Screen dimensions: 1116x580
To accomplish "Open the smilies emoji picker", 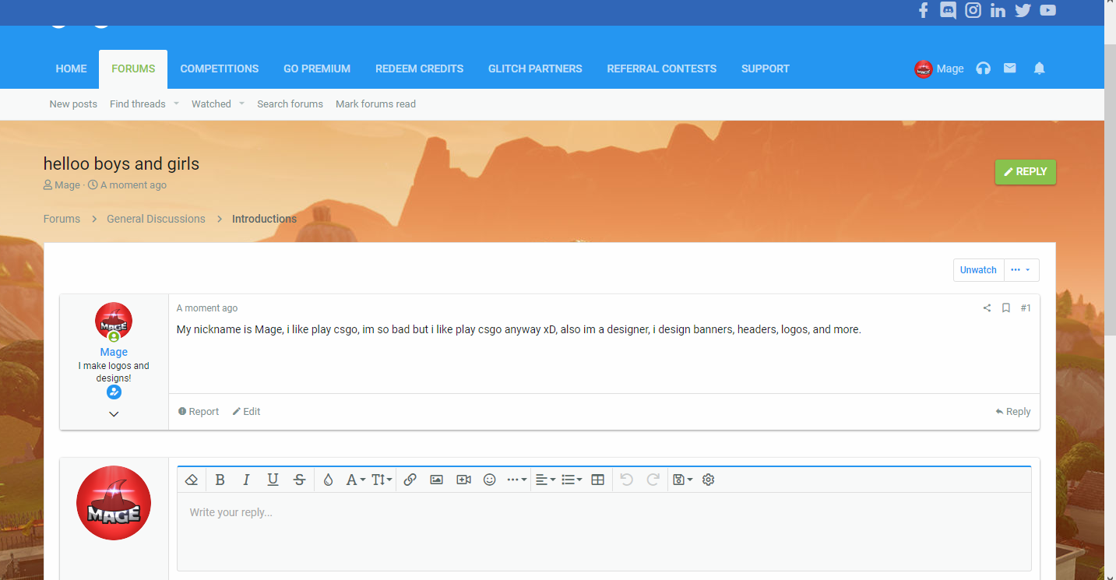I will click(489, 480).
